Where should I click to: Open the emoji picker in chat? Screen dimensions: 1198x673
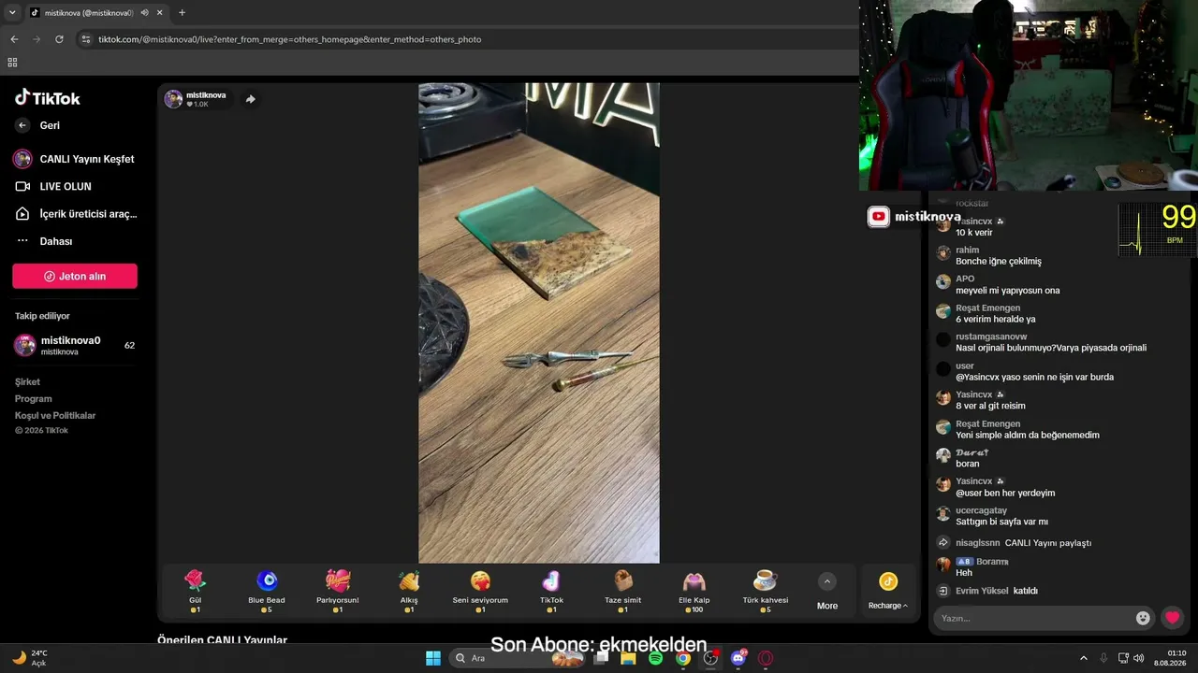1143,618
